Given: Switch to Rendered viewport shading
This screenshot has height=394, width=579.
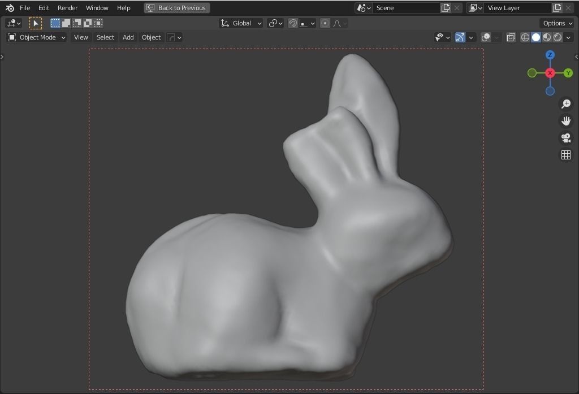Looking at the screenshot, I should [x=558, y=37].
